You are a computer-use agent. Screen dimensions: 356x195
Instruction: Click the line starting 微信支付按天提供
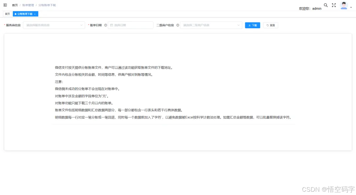114,67
